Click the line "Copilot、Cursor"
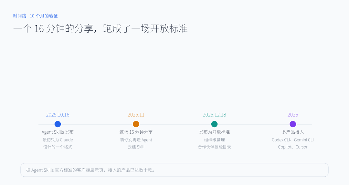The width and height of the screenshot is (349, 185). click(x=293, y=147)
